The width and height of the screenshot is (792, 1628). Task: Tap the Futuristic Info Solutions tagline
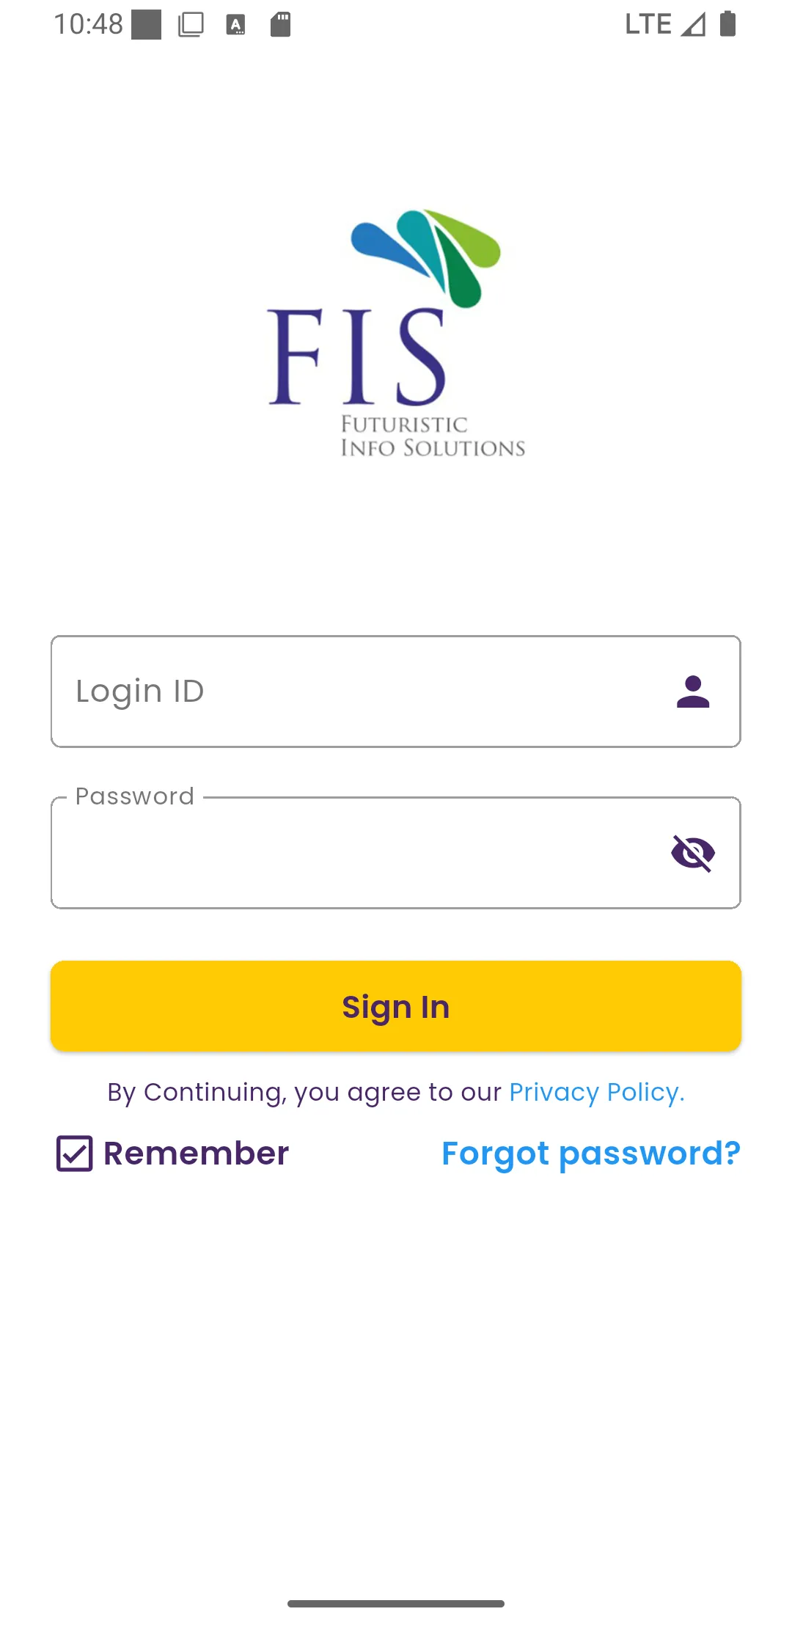click(x=433, y=436)
